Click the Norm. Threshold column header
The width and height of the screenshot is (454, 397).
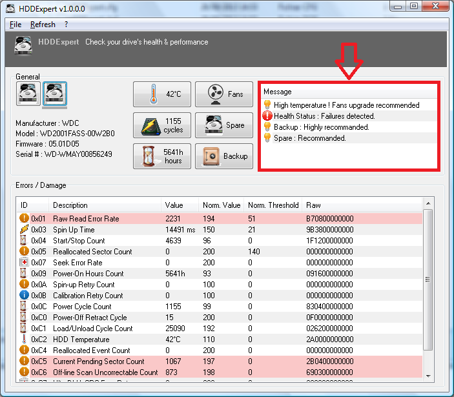coord(273,205)
